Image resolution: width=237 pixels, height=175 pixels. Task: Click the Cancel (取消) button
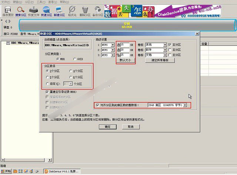[x=131, y=127]
